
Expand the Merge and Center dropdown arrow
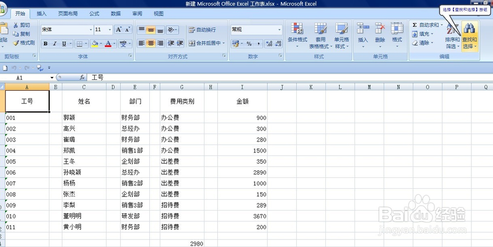224,43
